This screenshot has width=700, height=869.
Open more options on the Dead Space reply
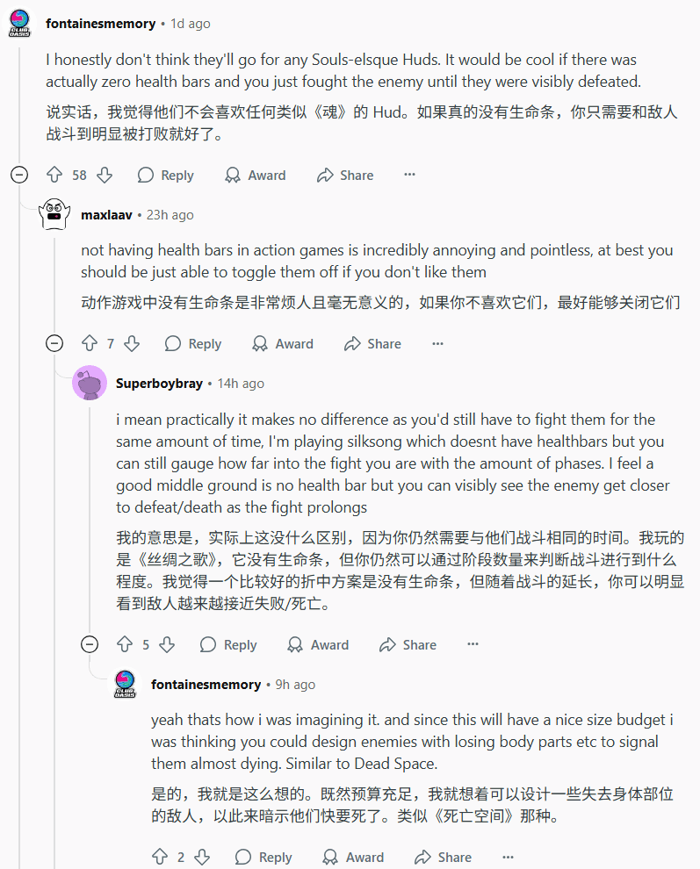click(508, 857)
